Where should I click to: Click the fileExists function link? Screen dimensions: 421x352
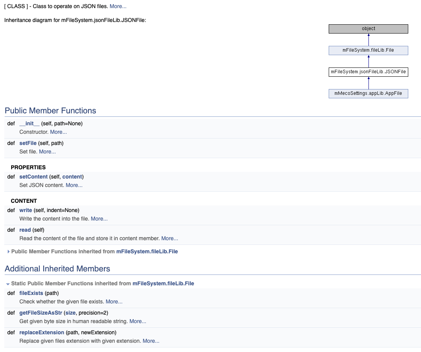pos(31,293)
